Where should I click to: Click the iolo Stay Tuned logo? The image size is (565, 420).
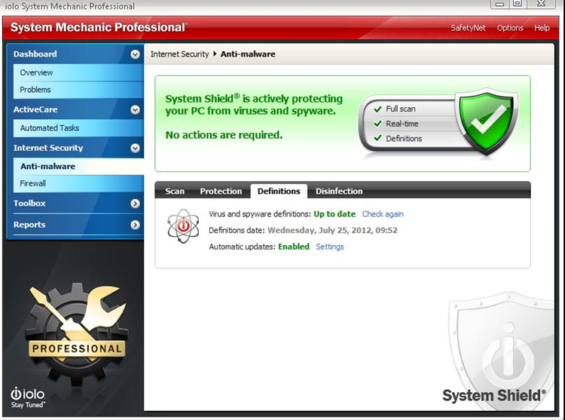pyautogui.click(x=28, y=397)
